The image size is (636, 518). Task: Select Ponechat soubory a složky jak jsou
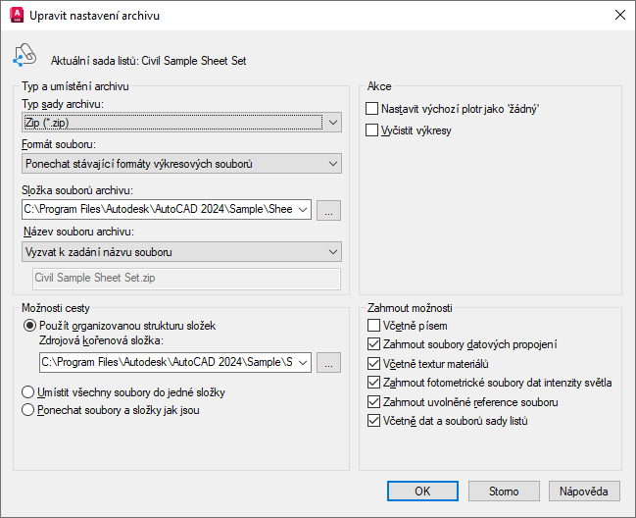(28, 410)
